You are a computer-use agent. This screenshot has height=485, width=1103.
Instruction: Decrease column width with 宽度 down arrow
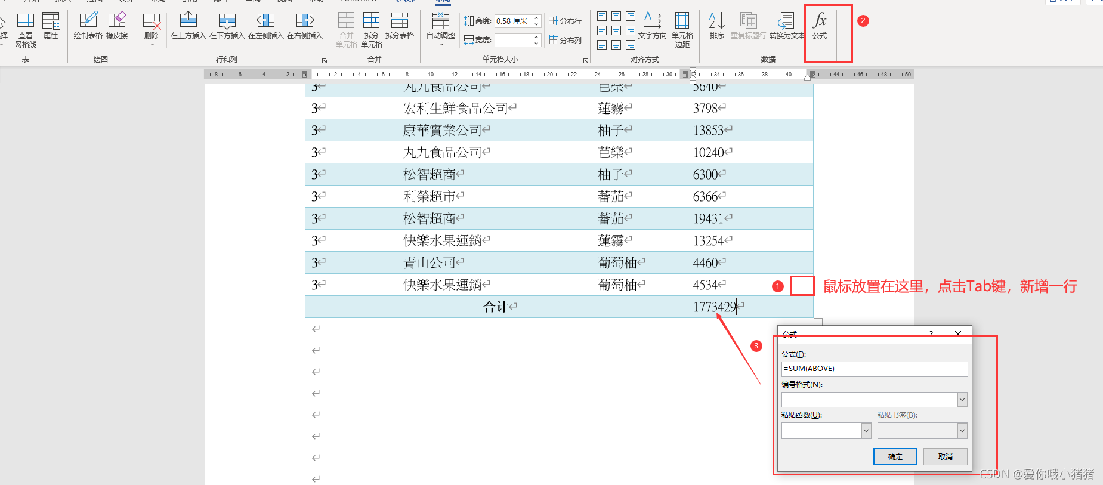(x=537, y=44)
